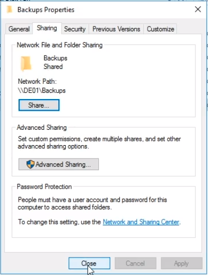Image resolution: width=208 pixels, height=275 pixels.
Task: Switch to the General tab
Action: click(19, 29)
